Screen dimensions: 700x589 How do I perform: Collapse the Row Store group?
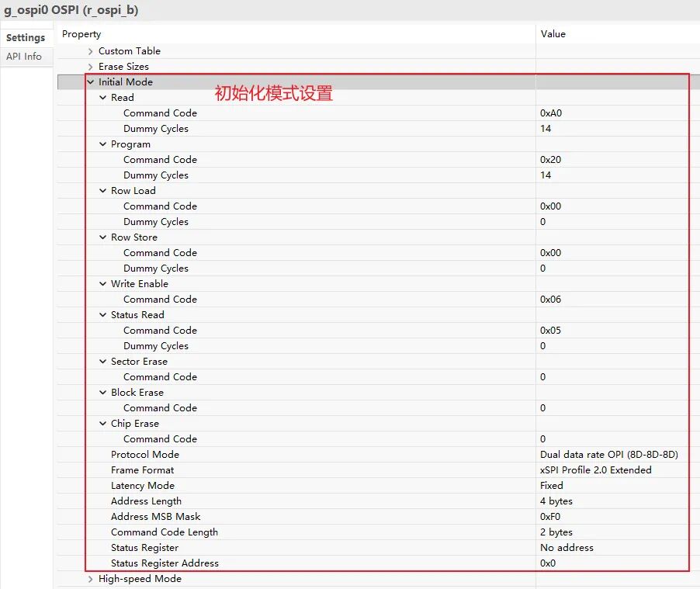pos(103,237)
